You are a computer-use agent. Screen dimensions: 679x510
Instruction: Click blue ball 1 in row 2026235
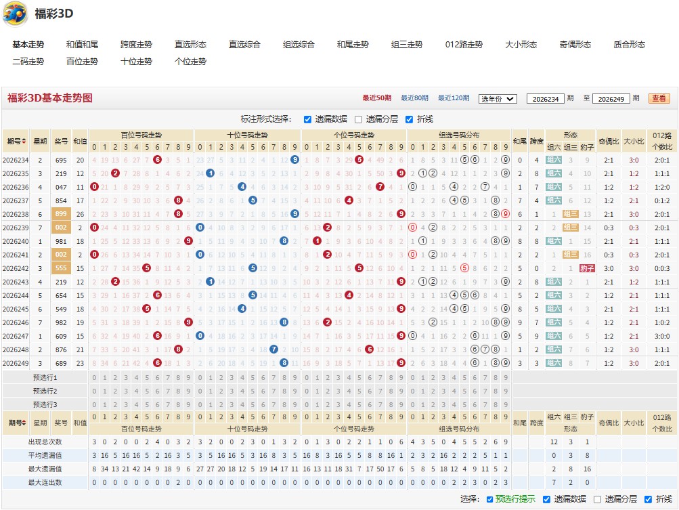(211, 173)
